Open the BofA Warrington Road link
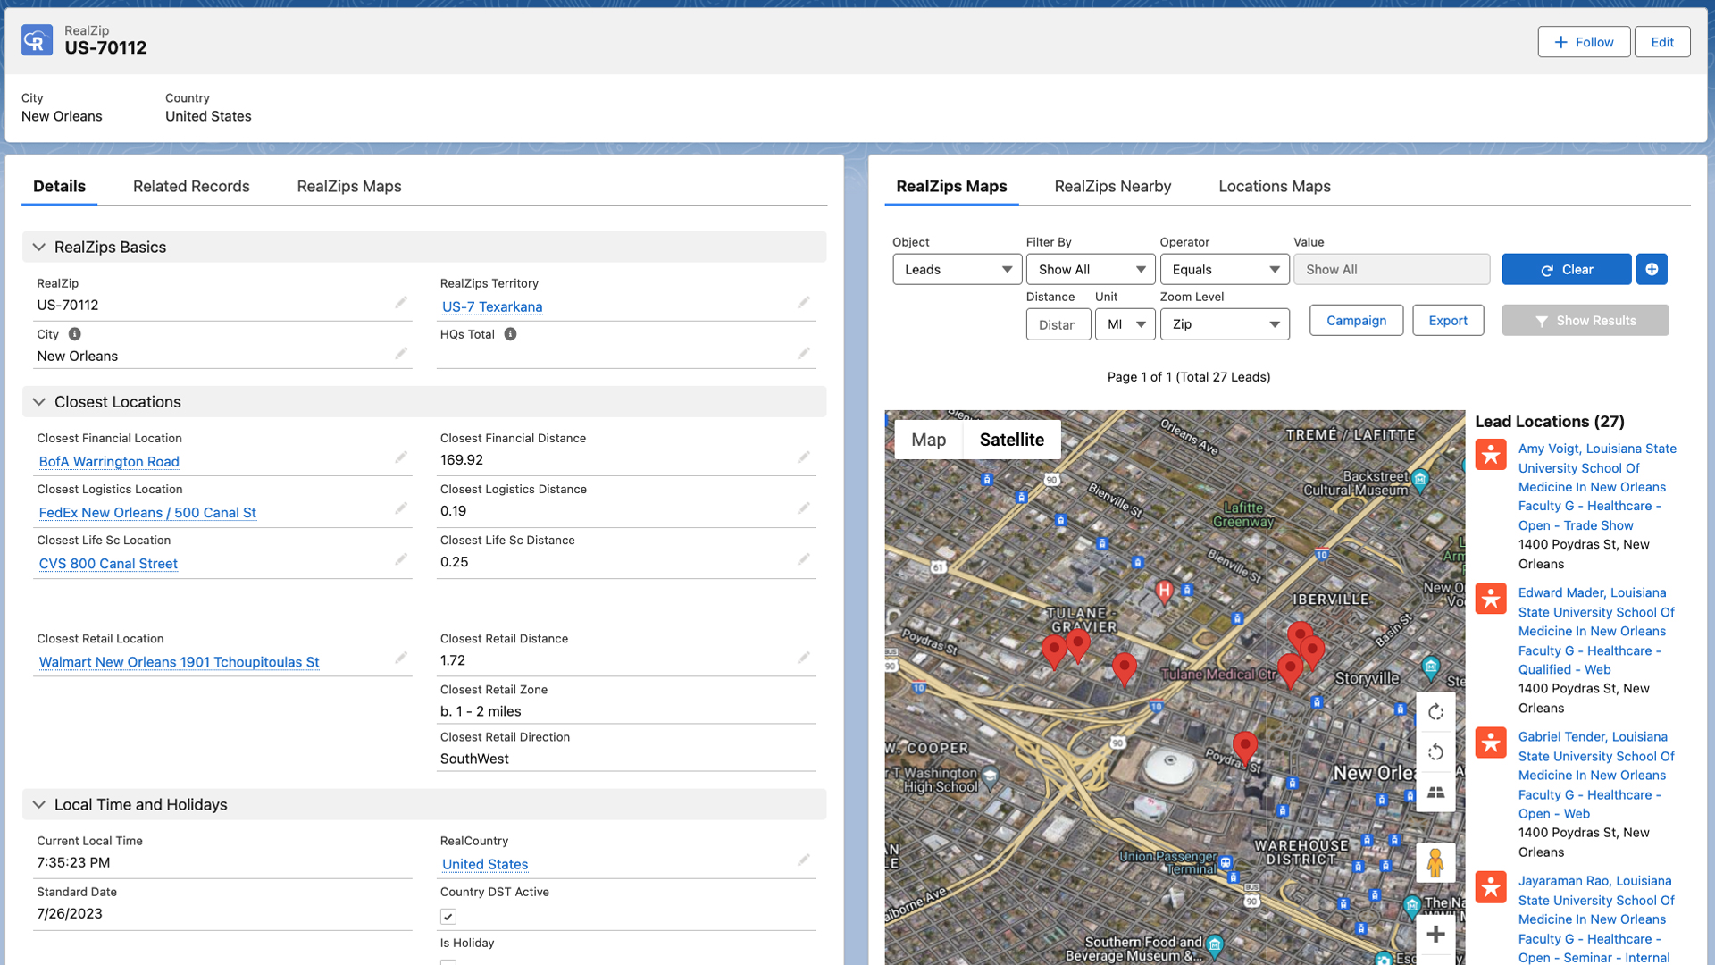1715x965 pixels. [109, 462]
